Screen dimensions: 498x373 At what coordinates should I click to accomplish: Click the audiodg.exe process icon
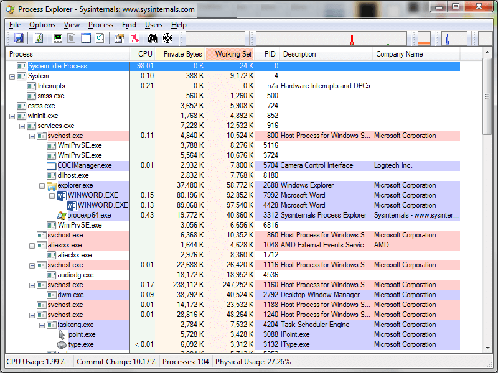coord(52,275)
